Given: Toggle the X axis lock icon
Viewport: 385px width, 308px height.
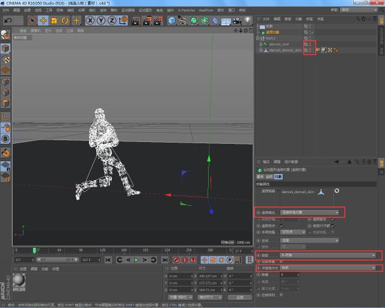Looking at the screenshot, I should (x=90, y=20).
